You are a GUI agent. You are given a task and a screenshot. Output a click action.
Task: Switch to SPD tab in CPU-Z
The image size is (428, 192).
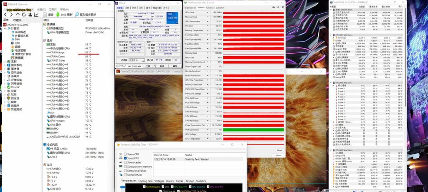[x=141, y=8]
